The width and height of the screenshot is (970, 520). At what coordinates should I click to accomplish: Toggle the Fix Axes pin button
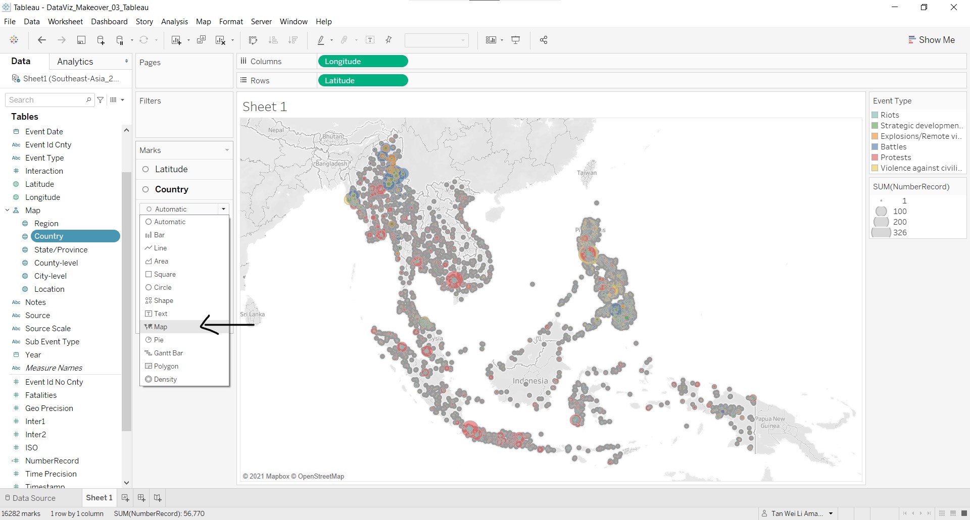click(x=389, y=40)
